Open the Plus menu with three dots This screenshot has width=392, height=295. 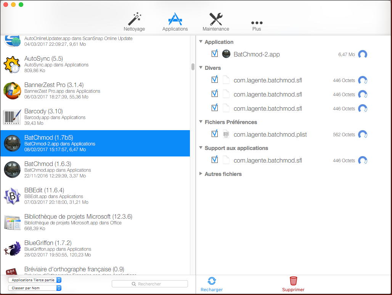[x=257, y=26]
